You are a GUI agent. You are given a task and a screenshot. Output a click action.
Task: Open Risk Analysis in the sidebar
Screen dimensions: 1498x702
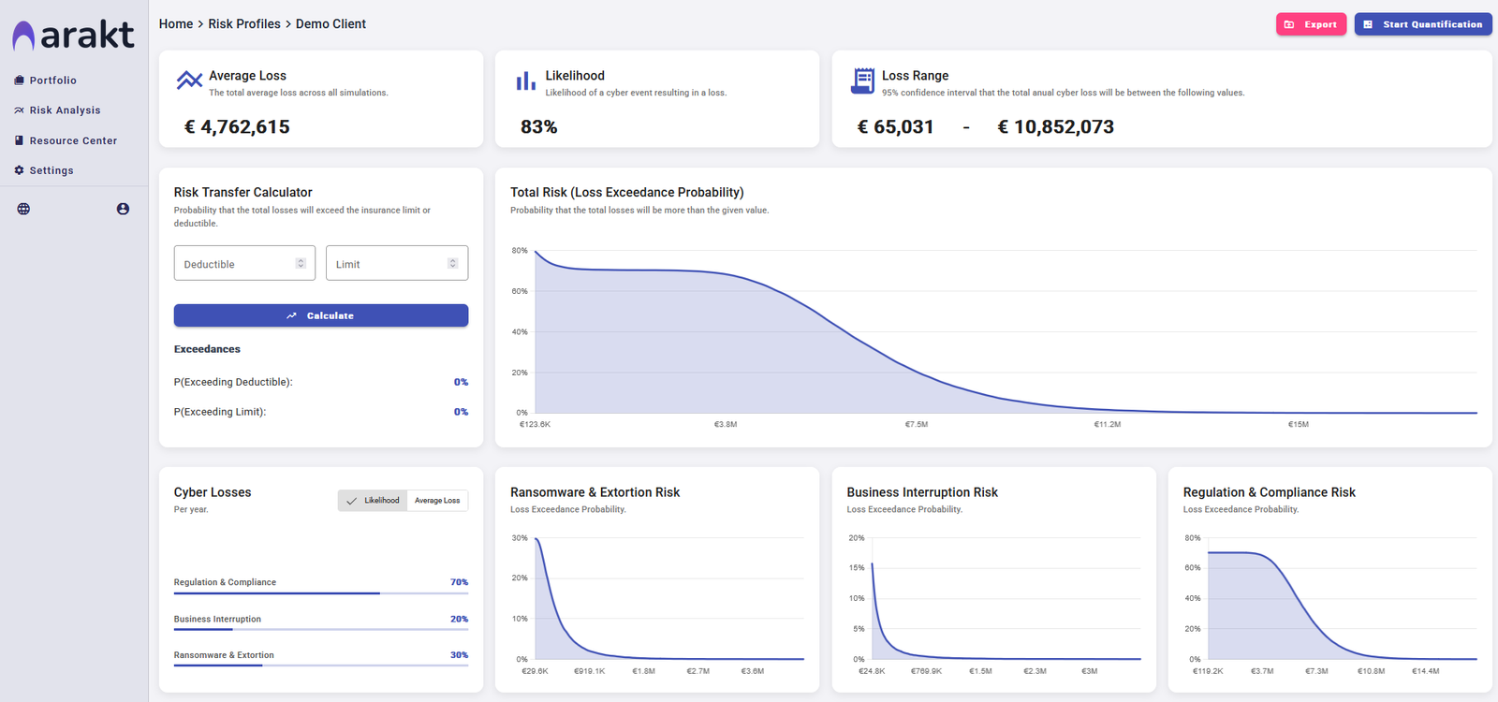[65, 110]
